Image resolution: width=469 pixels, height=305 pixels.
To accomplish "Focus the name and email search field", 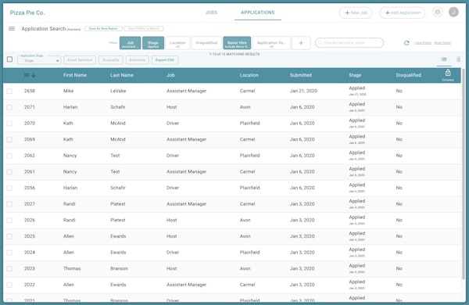I will [349, 43].
